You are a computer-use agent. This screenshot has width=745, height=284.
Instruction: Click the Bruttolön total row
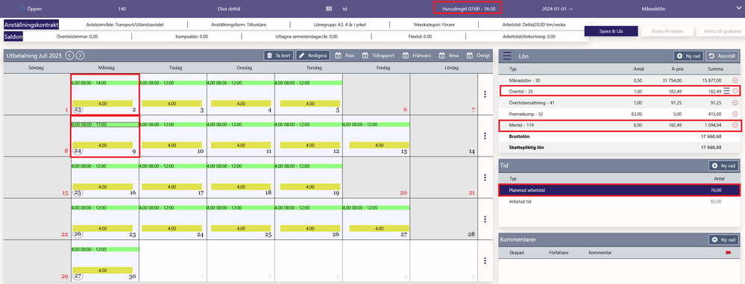pos(620,136)
